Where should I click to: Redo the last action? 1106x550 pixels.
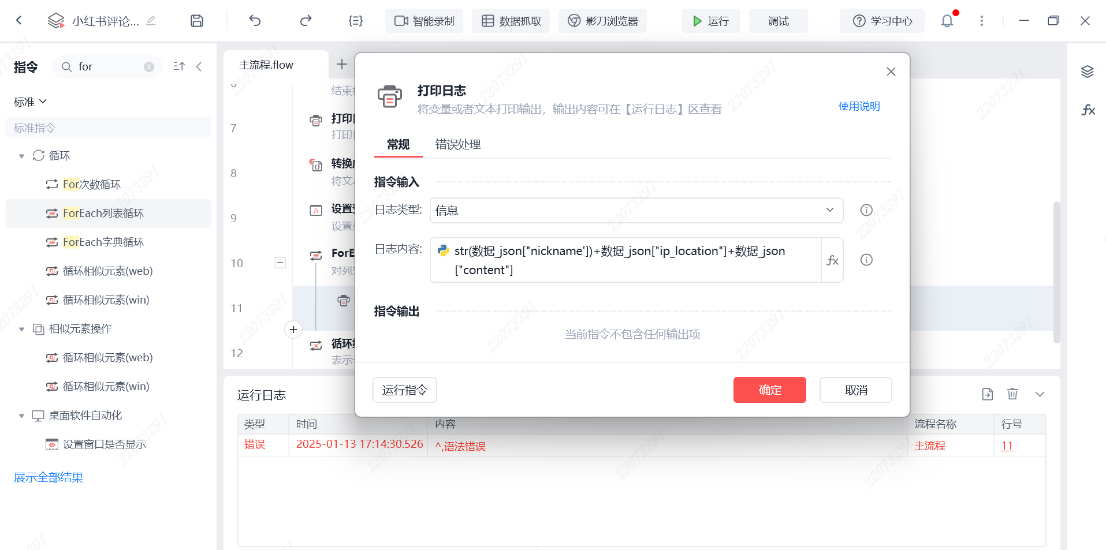click(x=306, y=21)
